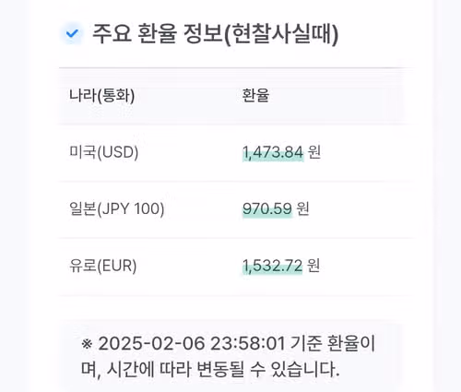
Task: Click the 환율 column header
Action: pos(255,95)
